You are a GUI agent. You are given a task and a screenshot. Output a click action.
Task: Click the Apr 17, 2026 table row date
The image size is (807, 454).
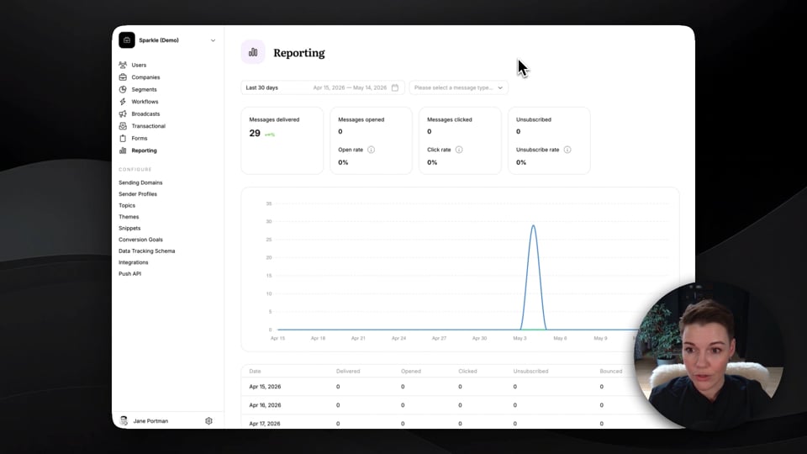point(265,424)
